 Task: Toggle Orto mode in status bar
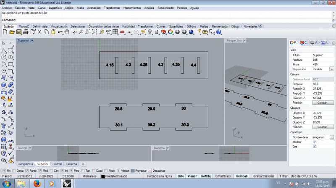(181, 176)
